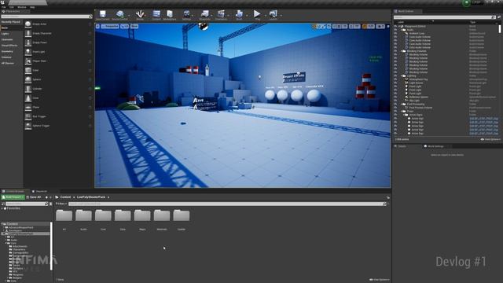The width and height of the screenshot is (503, 283).
Task: Collapse the Lighting folder in World Outliner
Action: (402, 75)
